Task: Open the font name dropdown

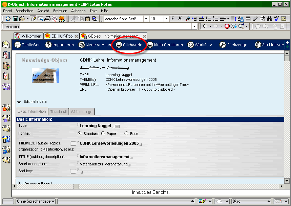Action: 146,19
